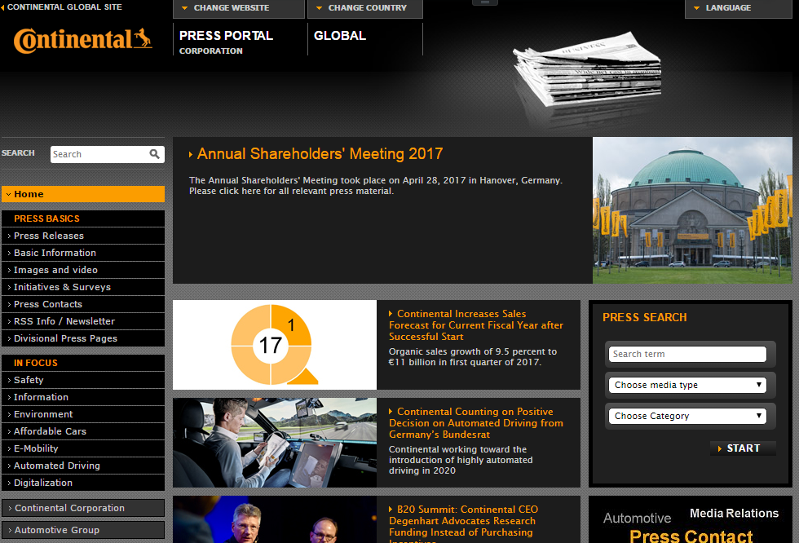Open Press Releases from sidebar
Screen dimensions: 799x543
click(49, 236)
